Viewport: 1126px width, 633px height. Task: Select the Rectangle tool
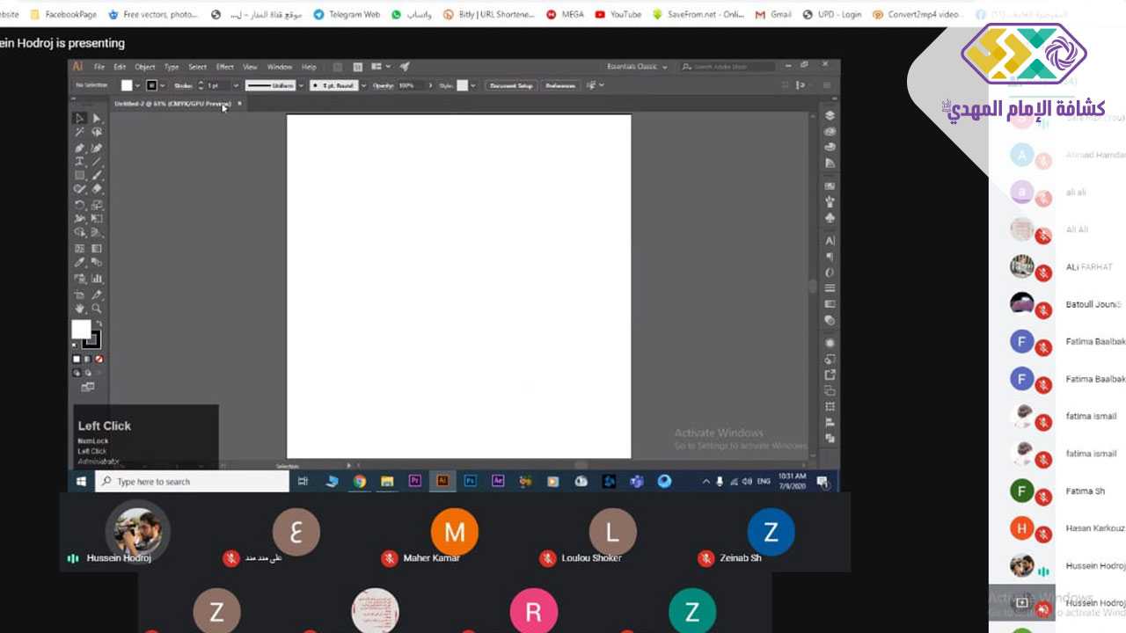click(x=80, y=176)
